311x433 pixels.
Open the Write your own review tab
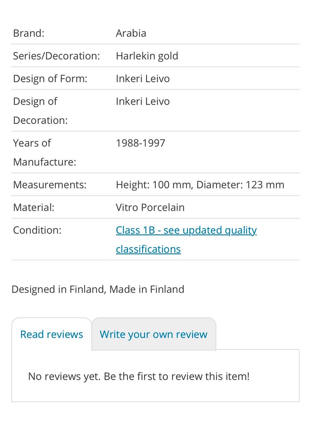[x=153, y=334]
